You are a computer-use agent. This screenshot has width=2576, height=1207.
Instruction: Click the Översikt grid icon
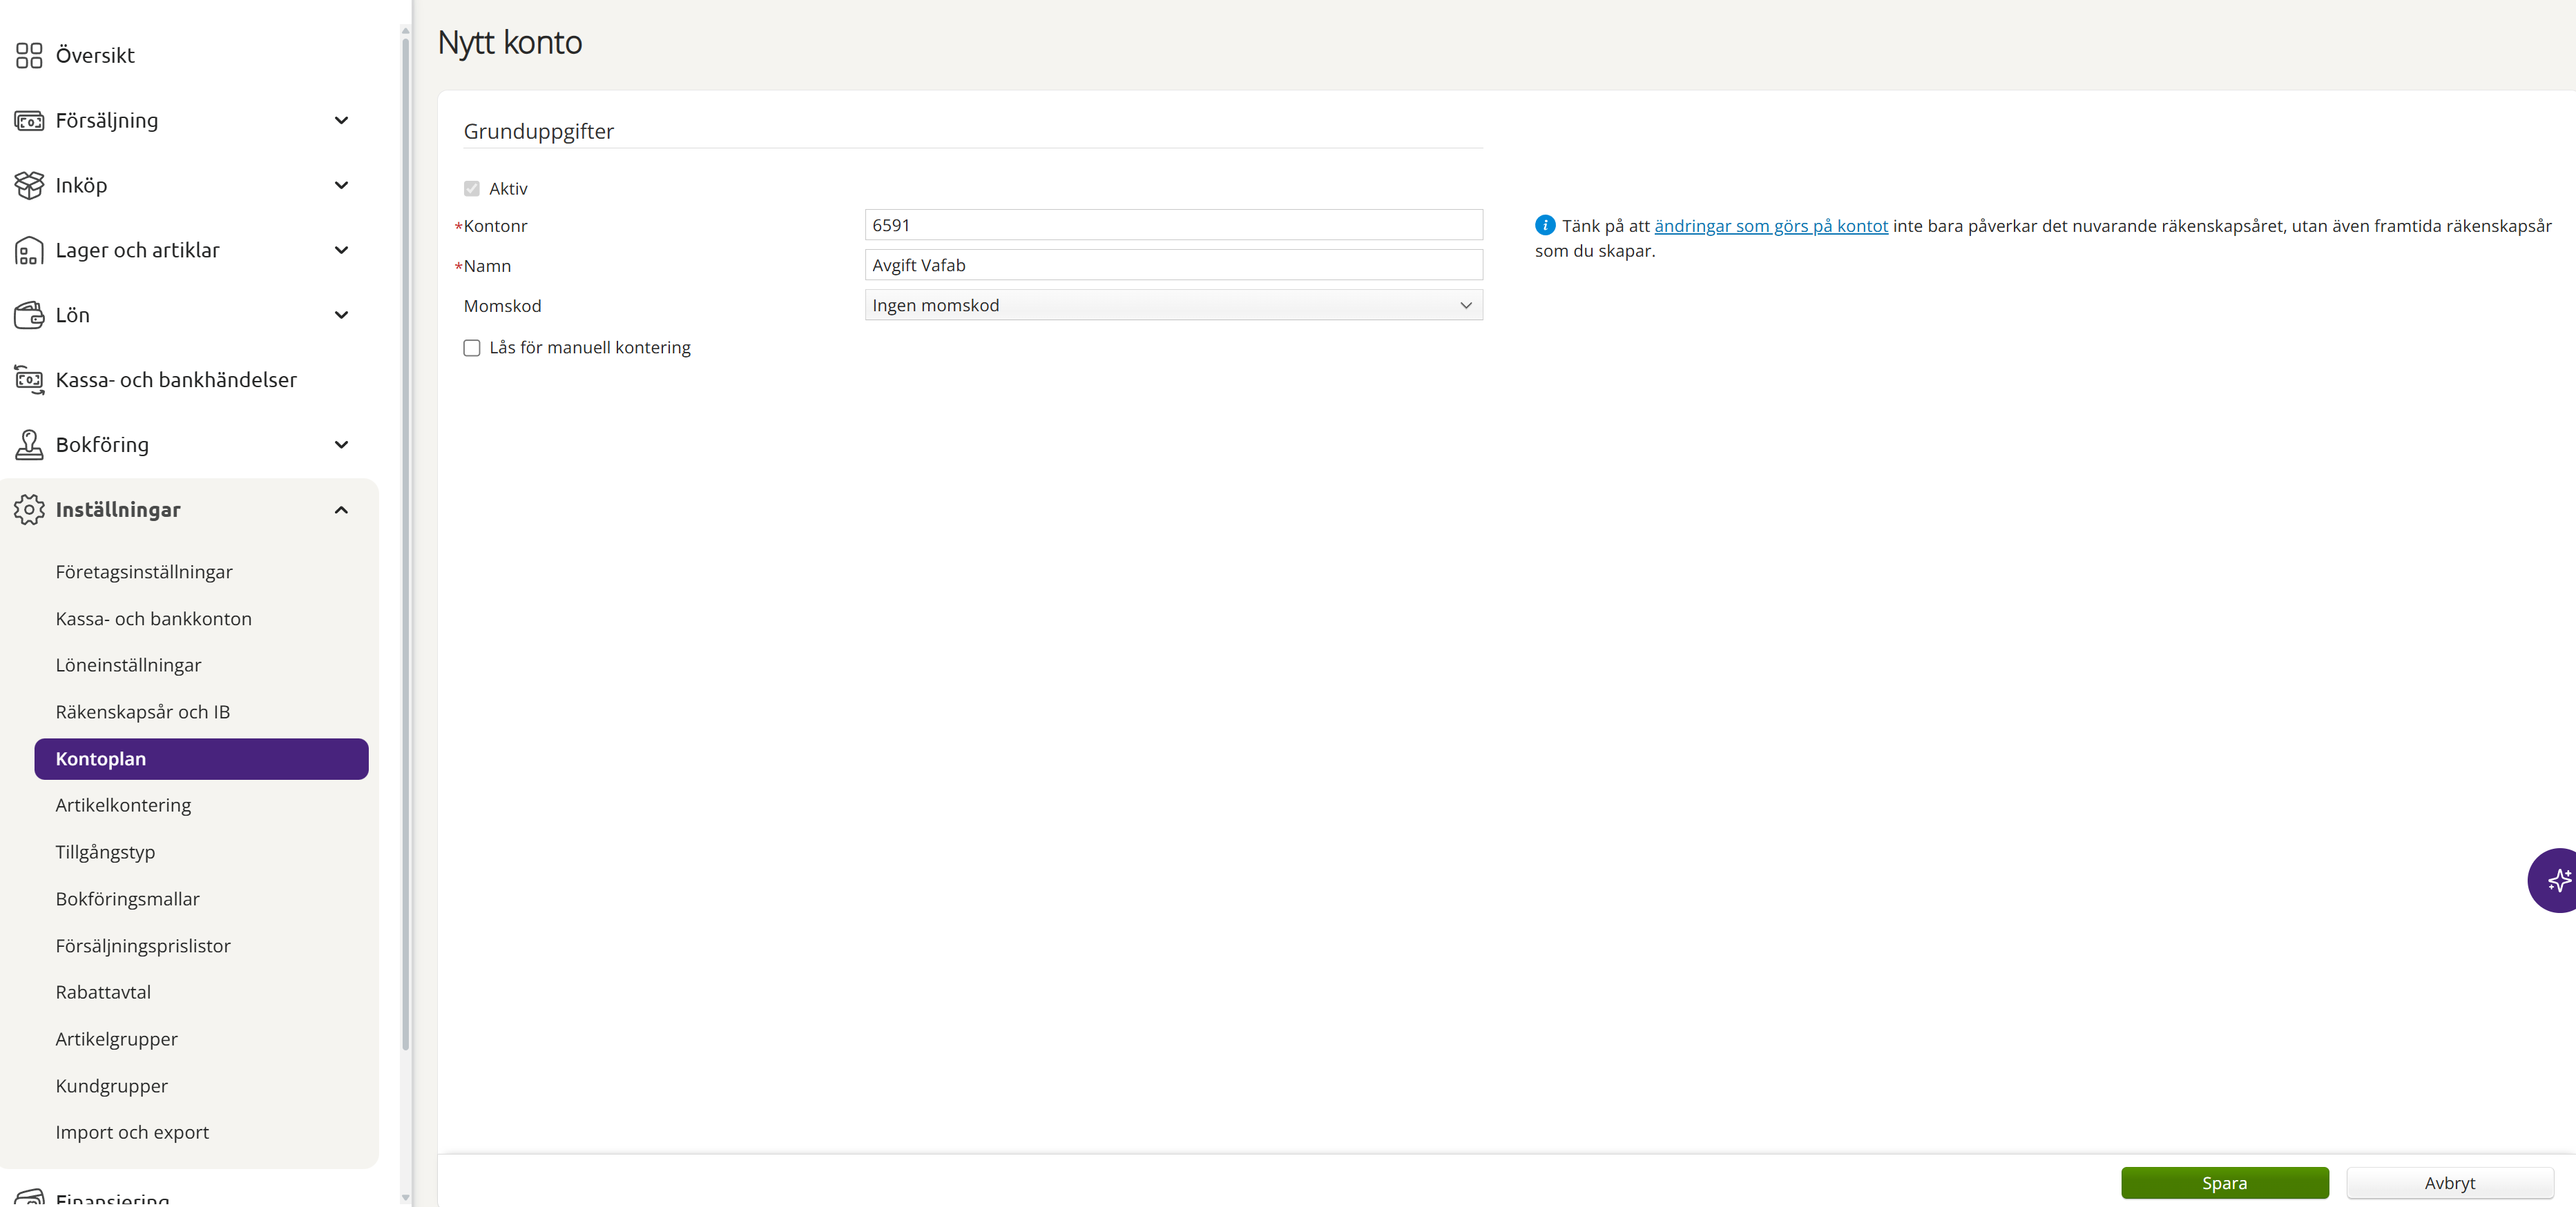29,55
